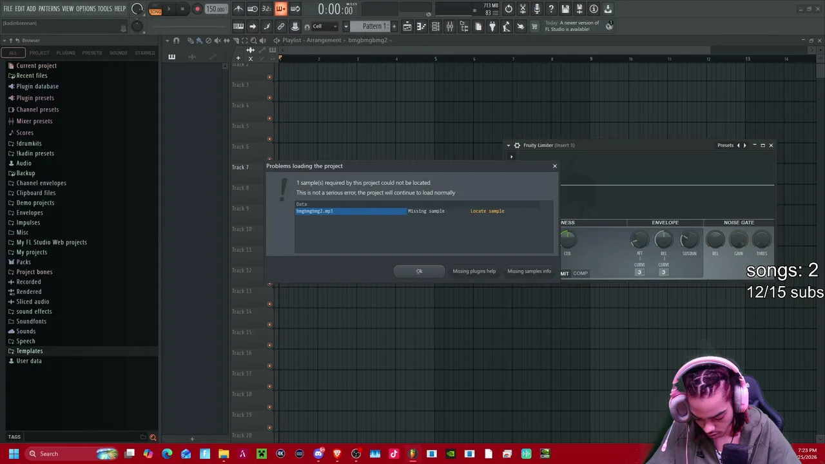Screen dimensions: 825x464
Task: Select the playlist draw pencil tool
Action: pyautogui.click(x=190, y=41)
